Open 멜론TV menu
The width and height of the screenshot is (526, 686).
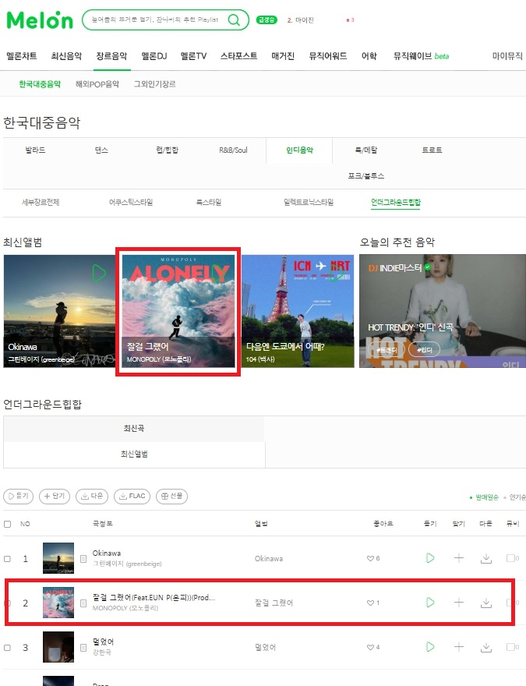tap(193, 56)
